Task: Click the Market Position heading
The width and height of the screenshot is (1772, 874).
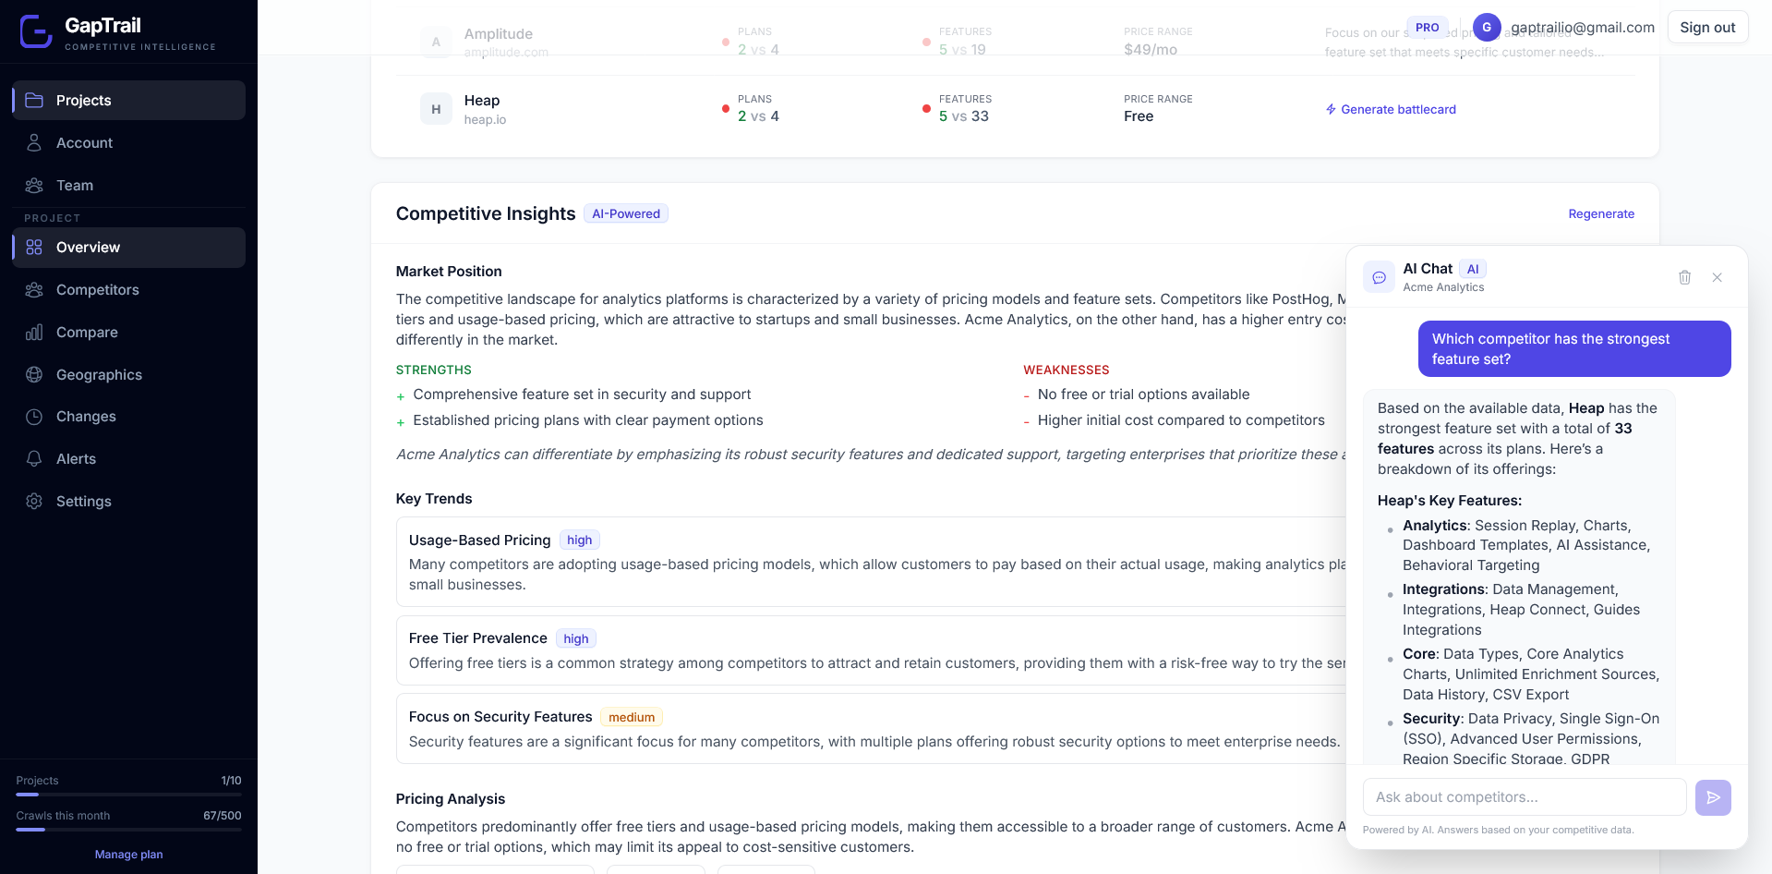Action: tap(449, 271)
